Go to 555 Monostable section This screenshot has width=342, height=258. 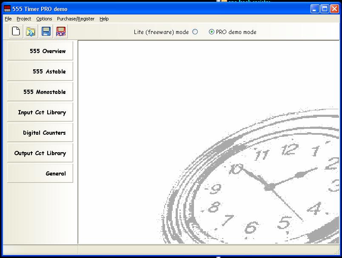click(x=40, y=92)
